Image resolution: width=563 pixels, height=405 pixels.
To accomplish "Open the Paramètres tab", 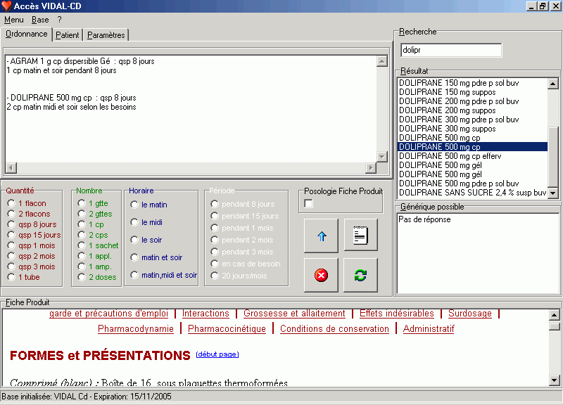I will (x=106, y=35).
